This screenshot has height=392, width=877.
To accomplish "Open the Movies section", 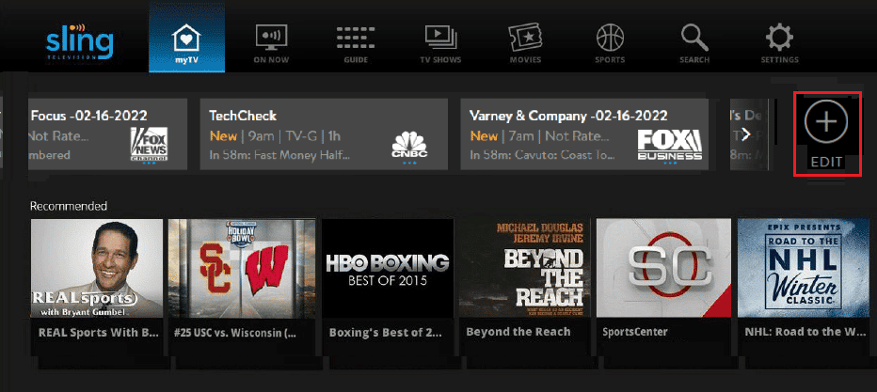I will [x=525, y=43].
